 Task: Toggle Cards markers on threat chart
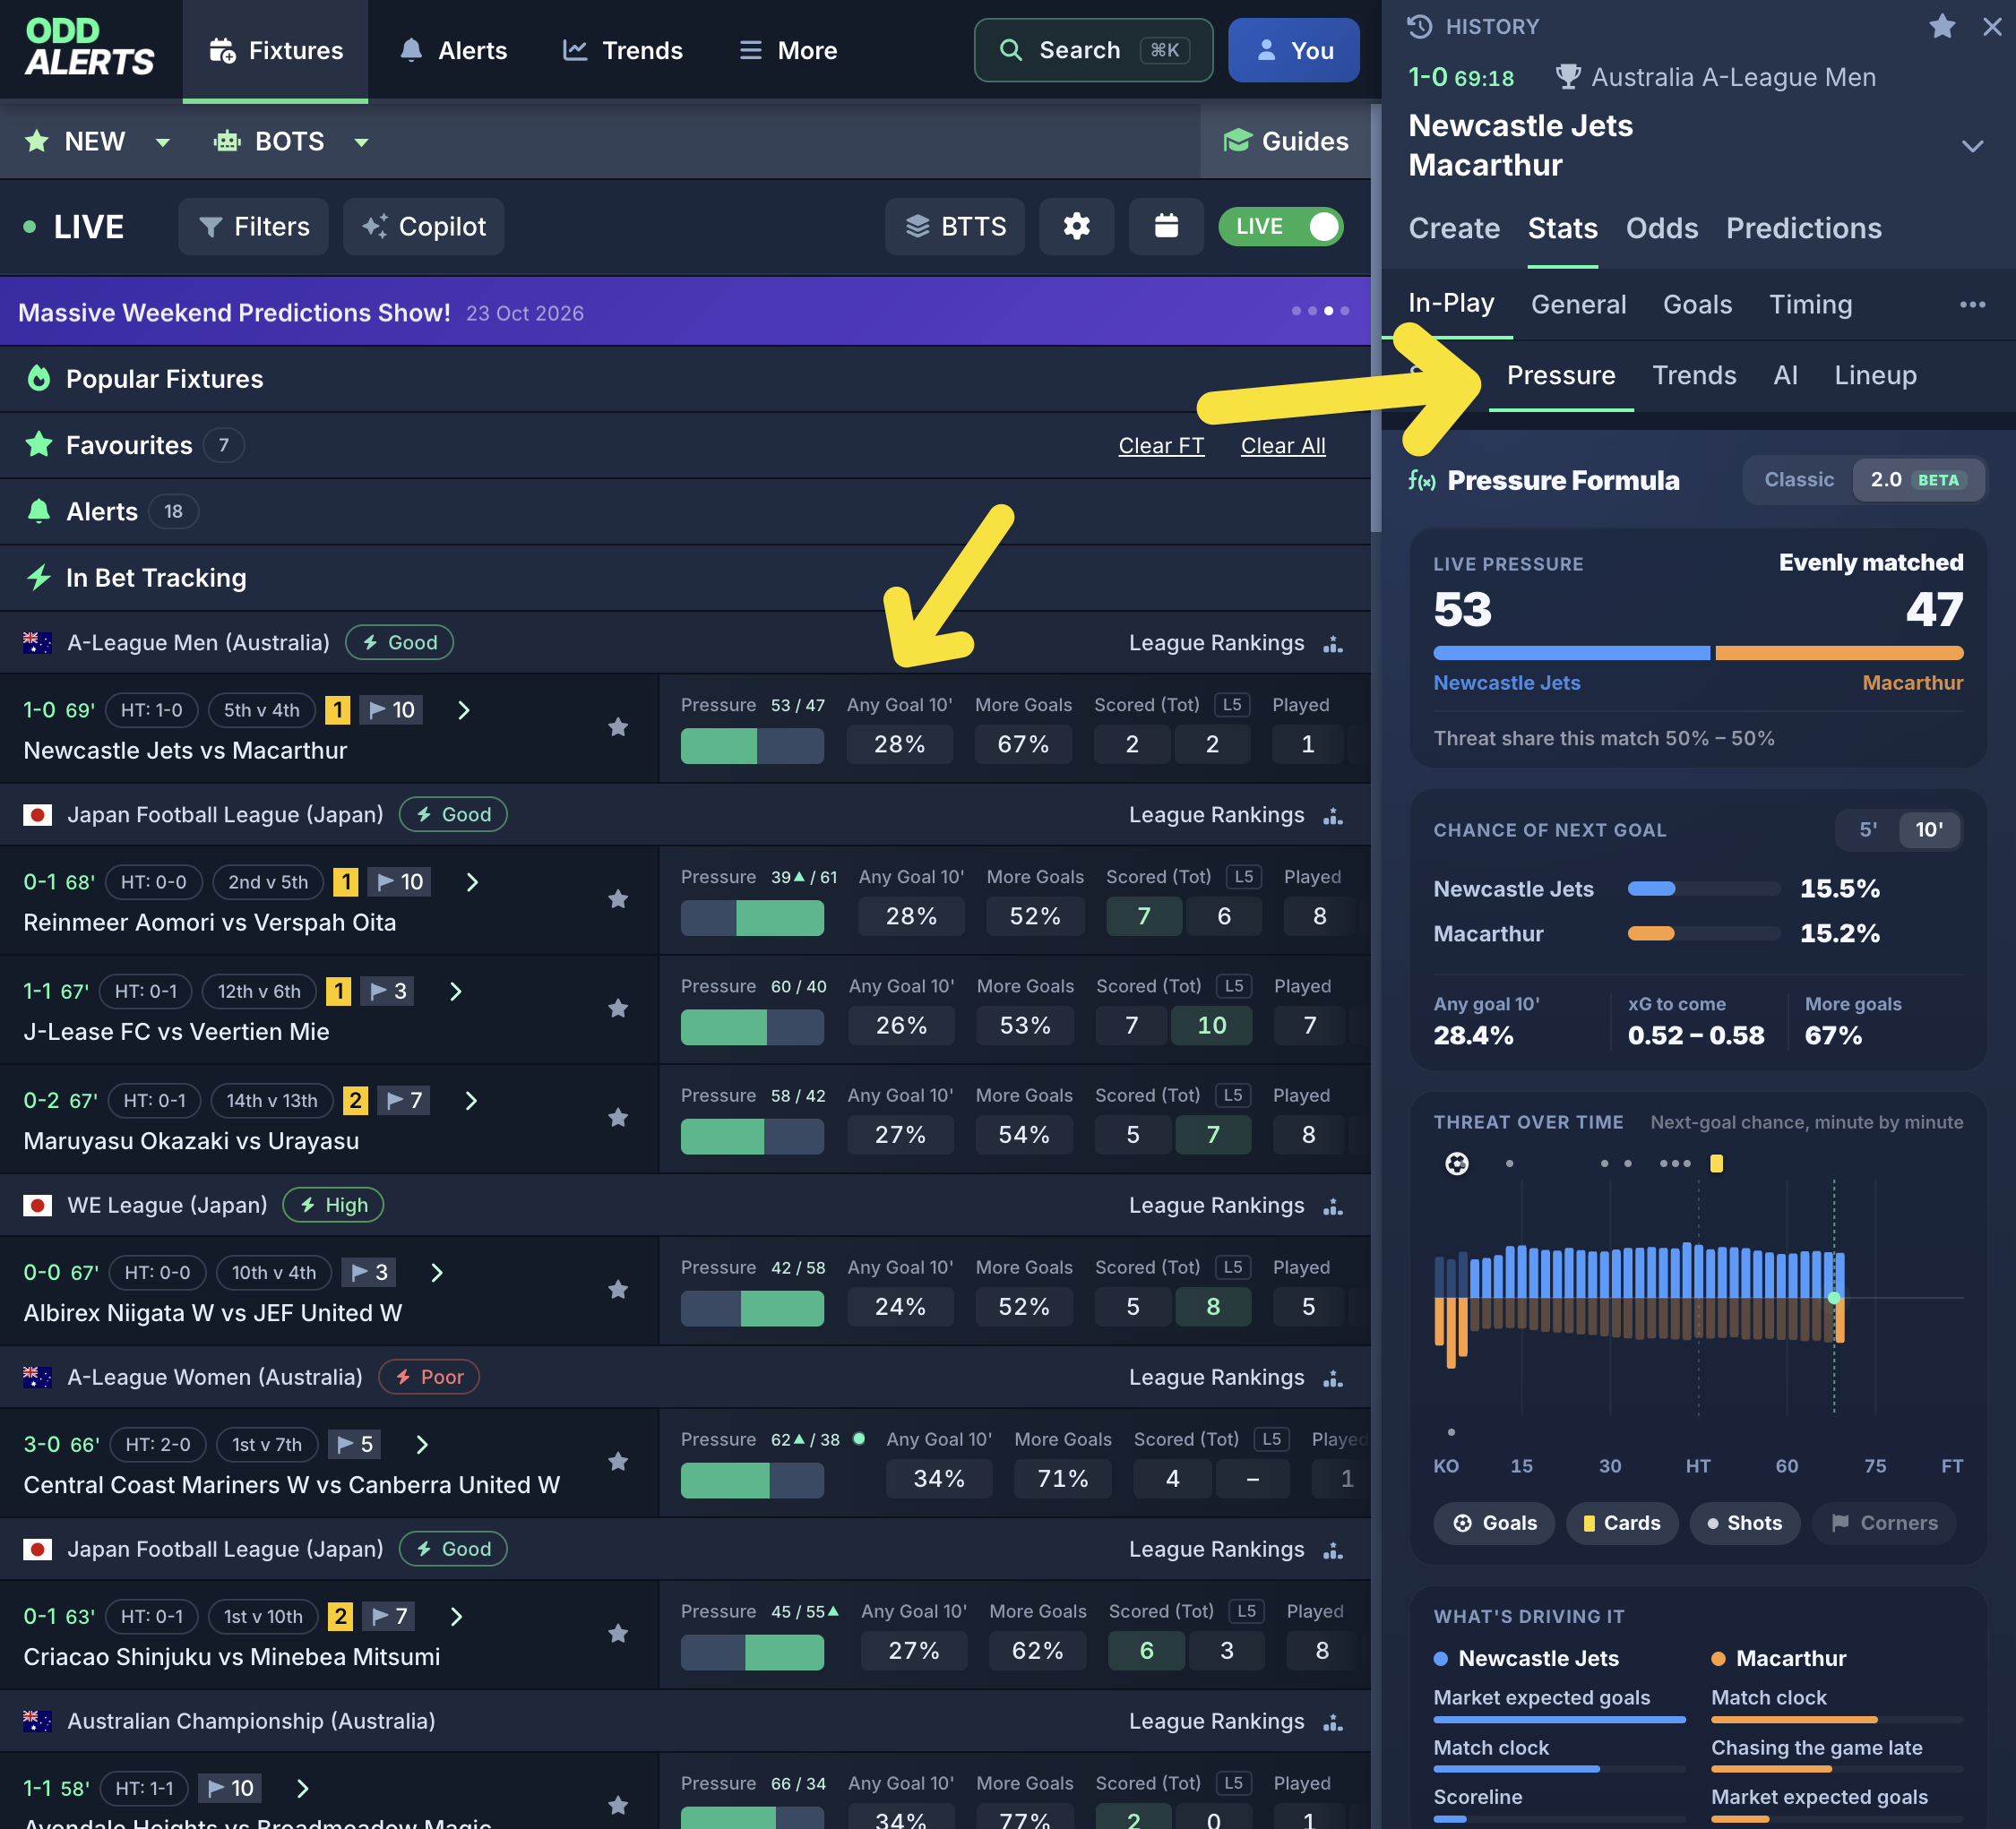pyautogui.click(x=1622, y=1524)
